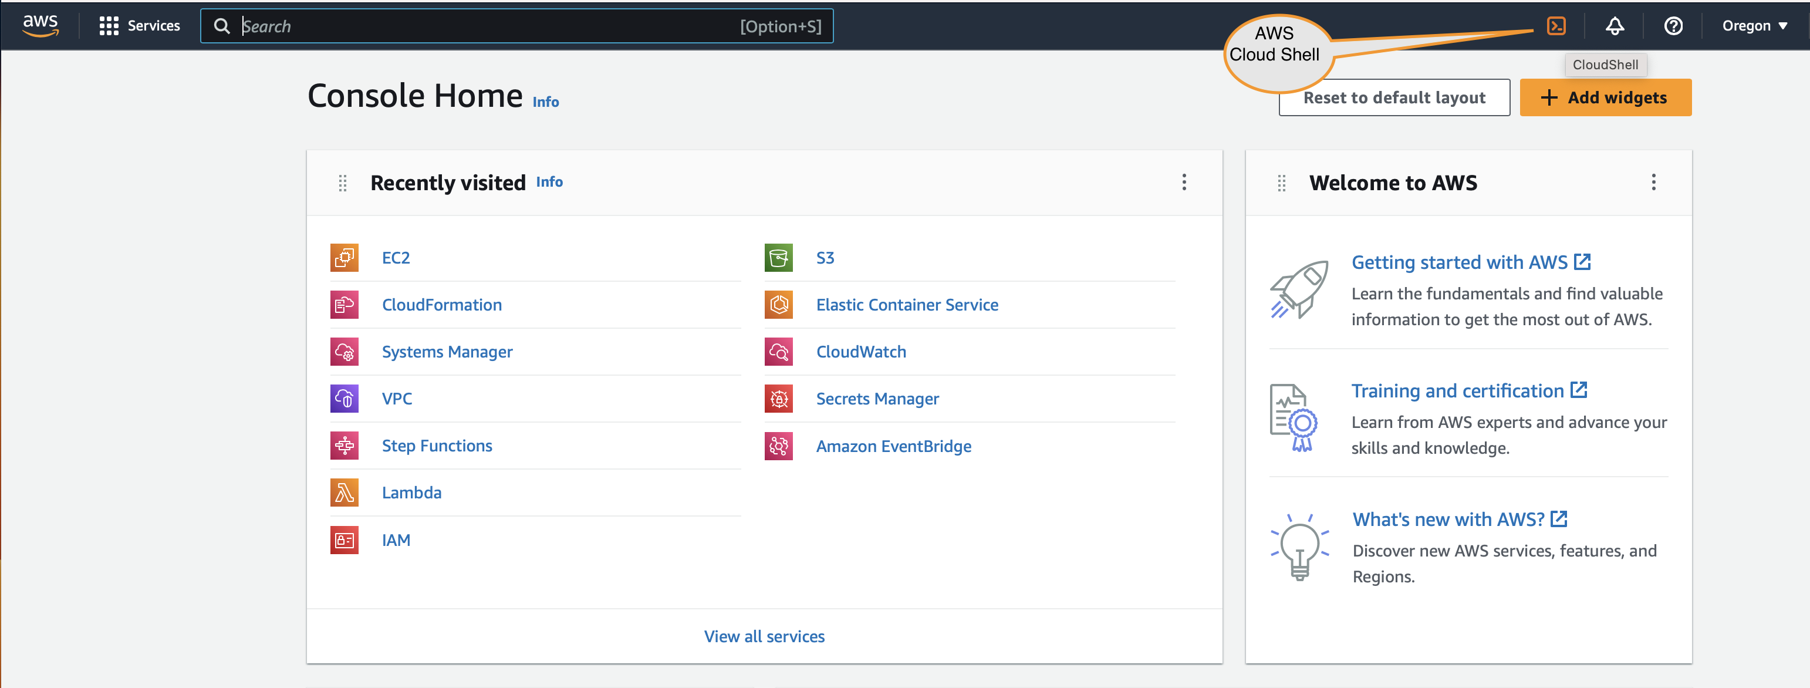Click the Elastic Container Service icon
The width and height of the screenshot is (1810, 688).
pyautogui.click(x=779, y=305)
